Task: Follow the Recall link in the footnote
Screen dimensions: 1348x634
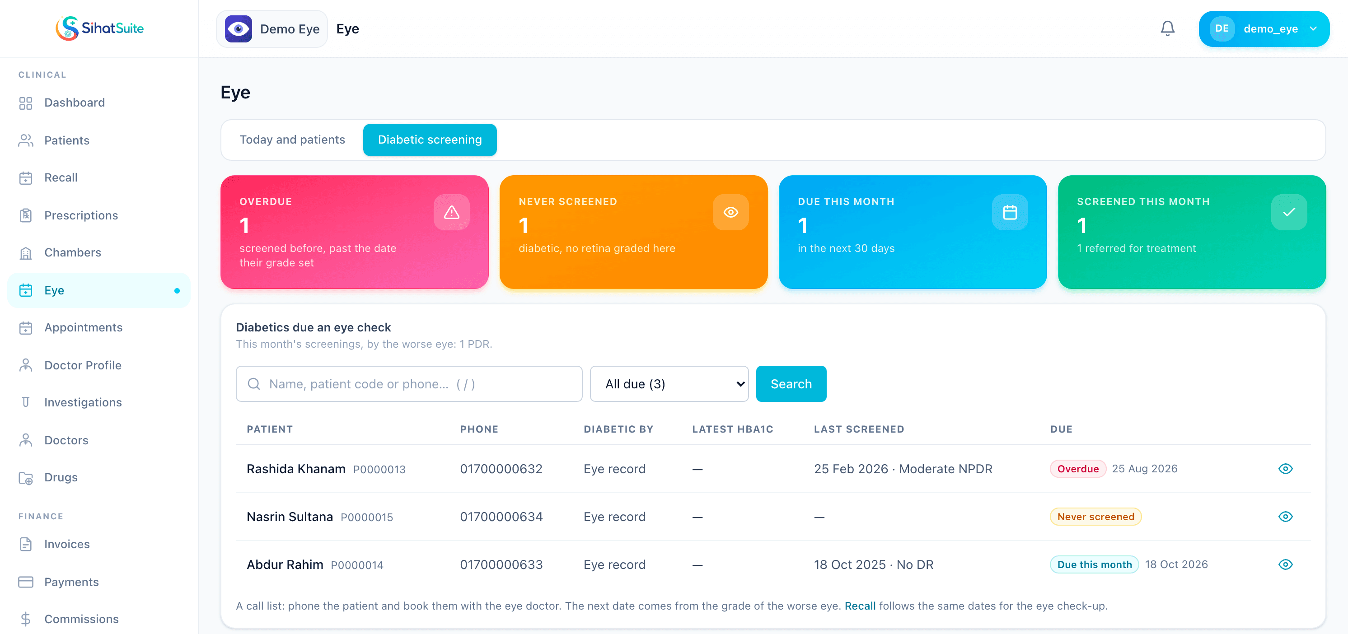Action: pyautogui.click(x=860, y=606)
